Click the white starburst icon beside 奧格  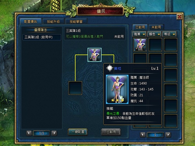tap(109, 68)
